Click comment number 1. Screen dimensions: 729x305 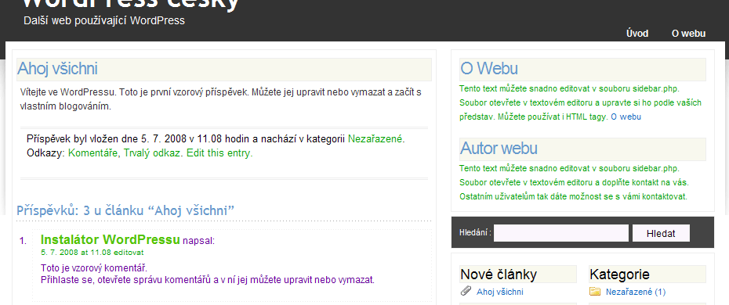click(x=23, y=241)
